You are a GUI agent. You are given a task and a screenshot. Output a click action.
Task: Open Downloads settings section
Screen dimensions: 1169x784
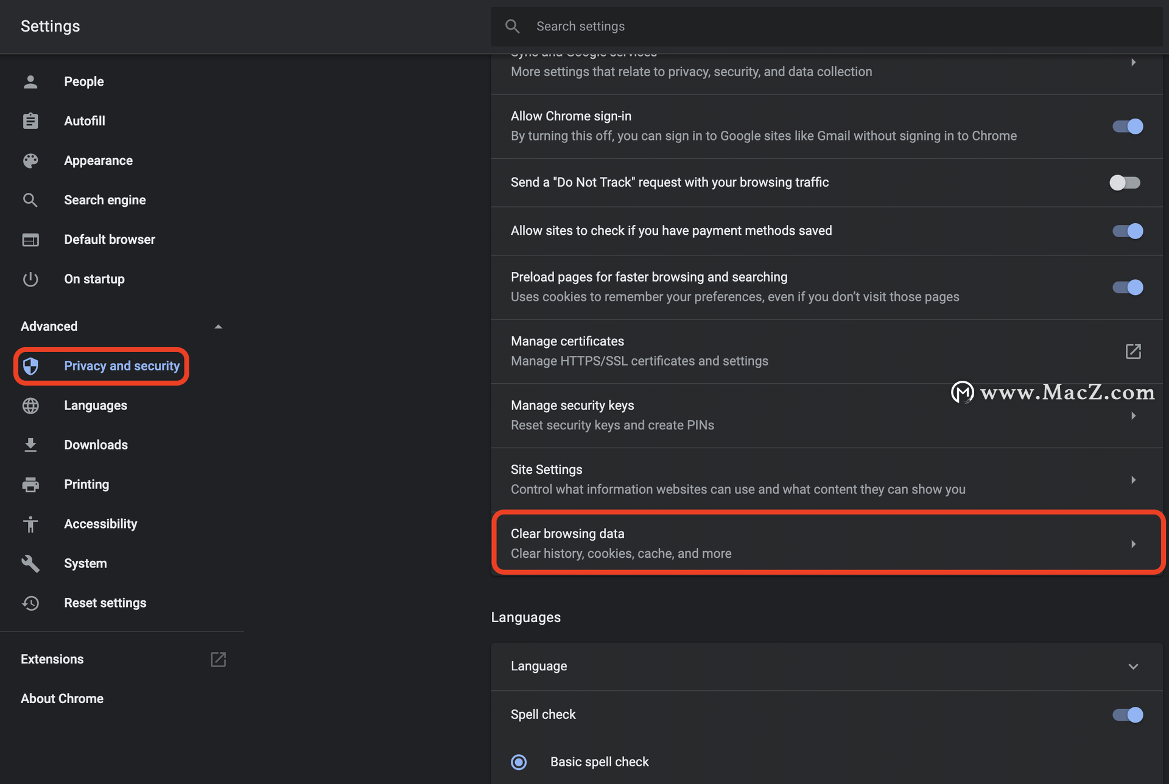[x=96, y=445]
